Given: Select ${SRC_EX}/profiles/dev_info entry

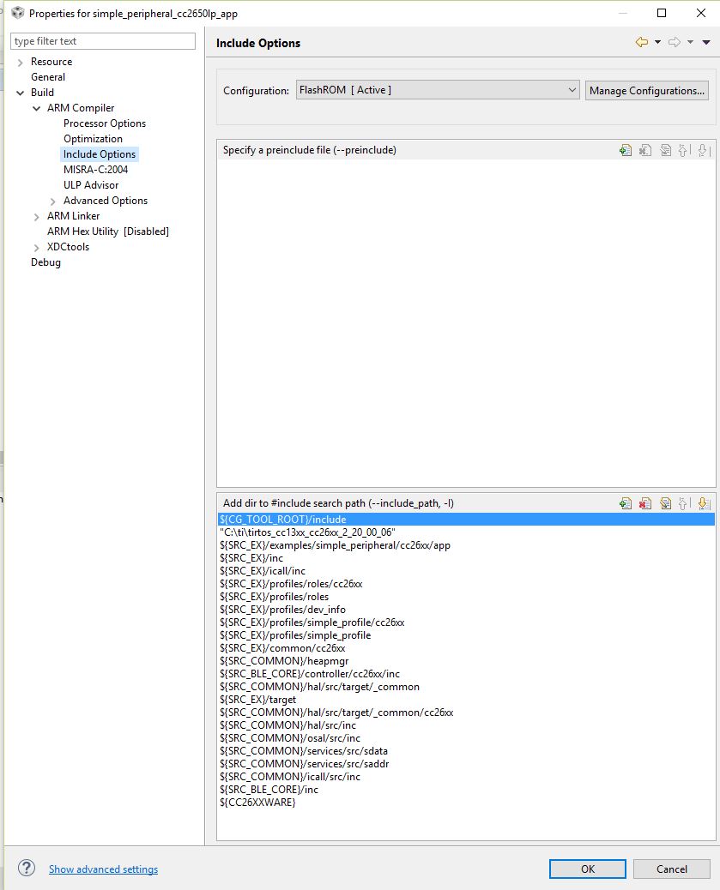Looking at the screenshot, I should [x=282, y=610].
